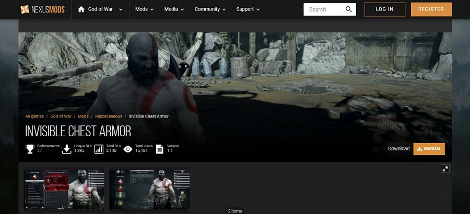This screenshot has width=470, height=214.
Task: Click the total downloads bar chart icon
Action: [x=99, y=149]
